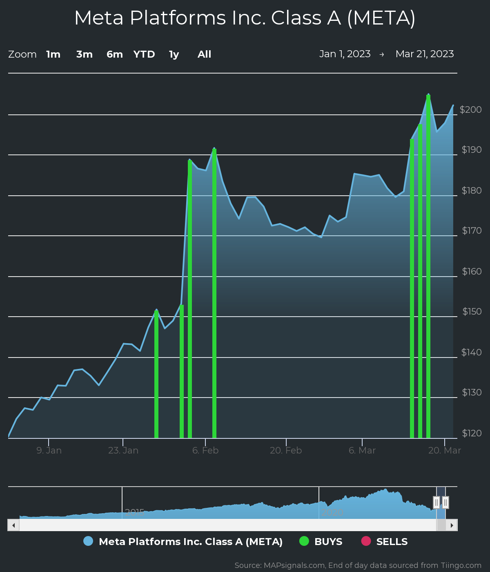Click the 23. Jan axis label
Image resolution: width=490 pixels, height=572 pixels.
pyautogui.click(x=123, y=450)
